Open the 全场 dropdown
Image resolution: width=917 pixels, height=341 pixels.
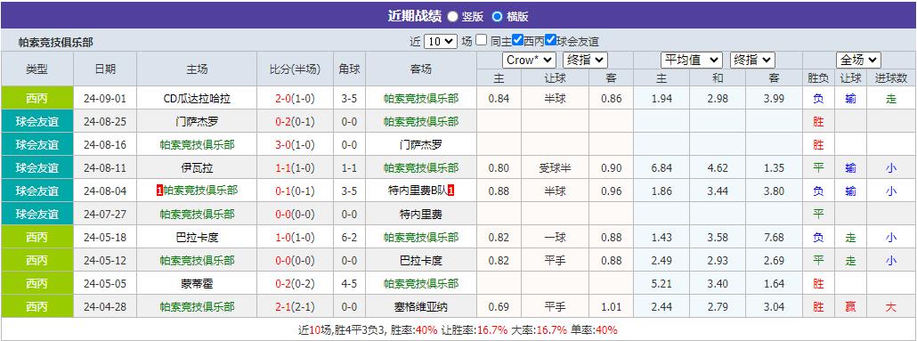click(x=858, y=60)
